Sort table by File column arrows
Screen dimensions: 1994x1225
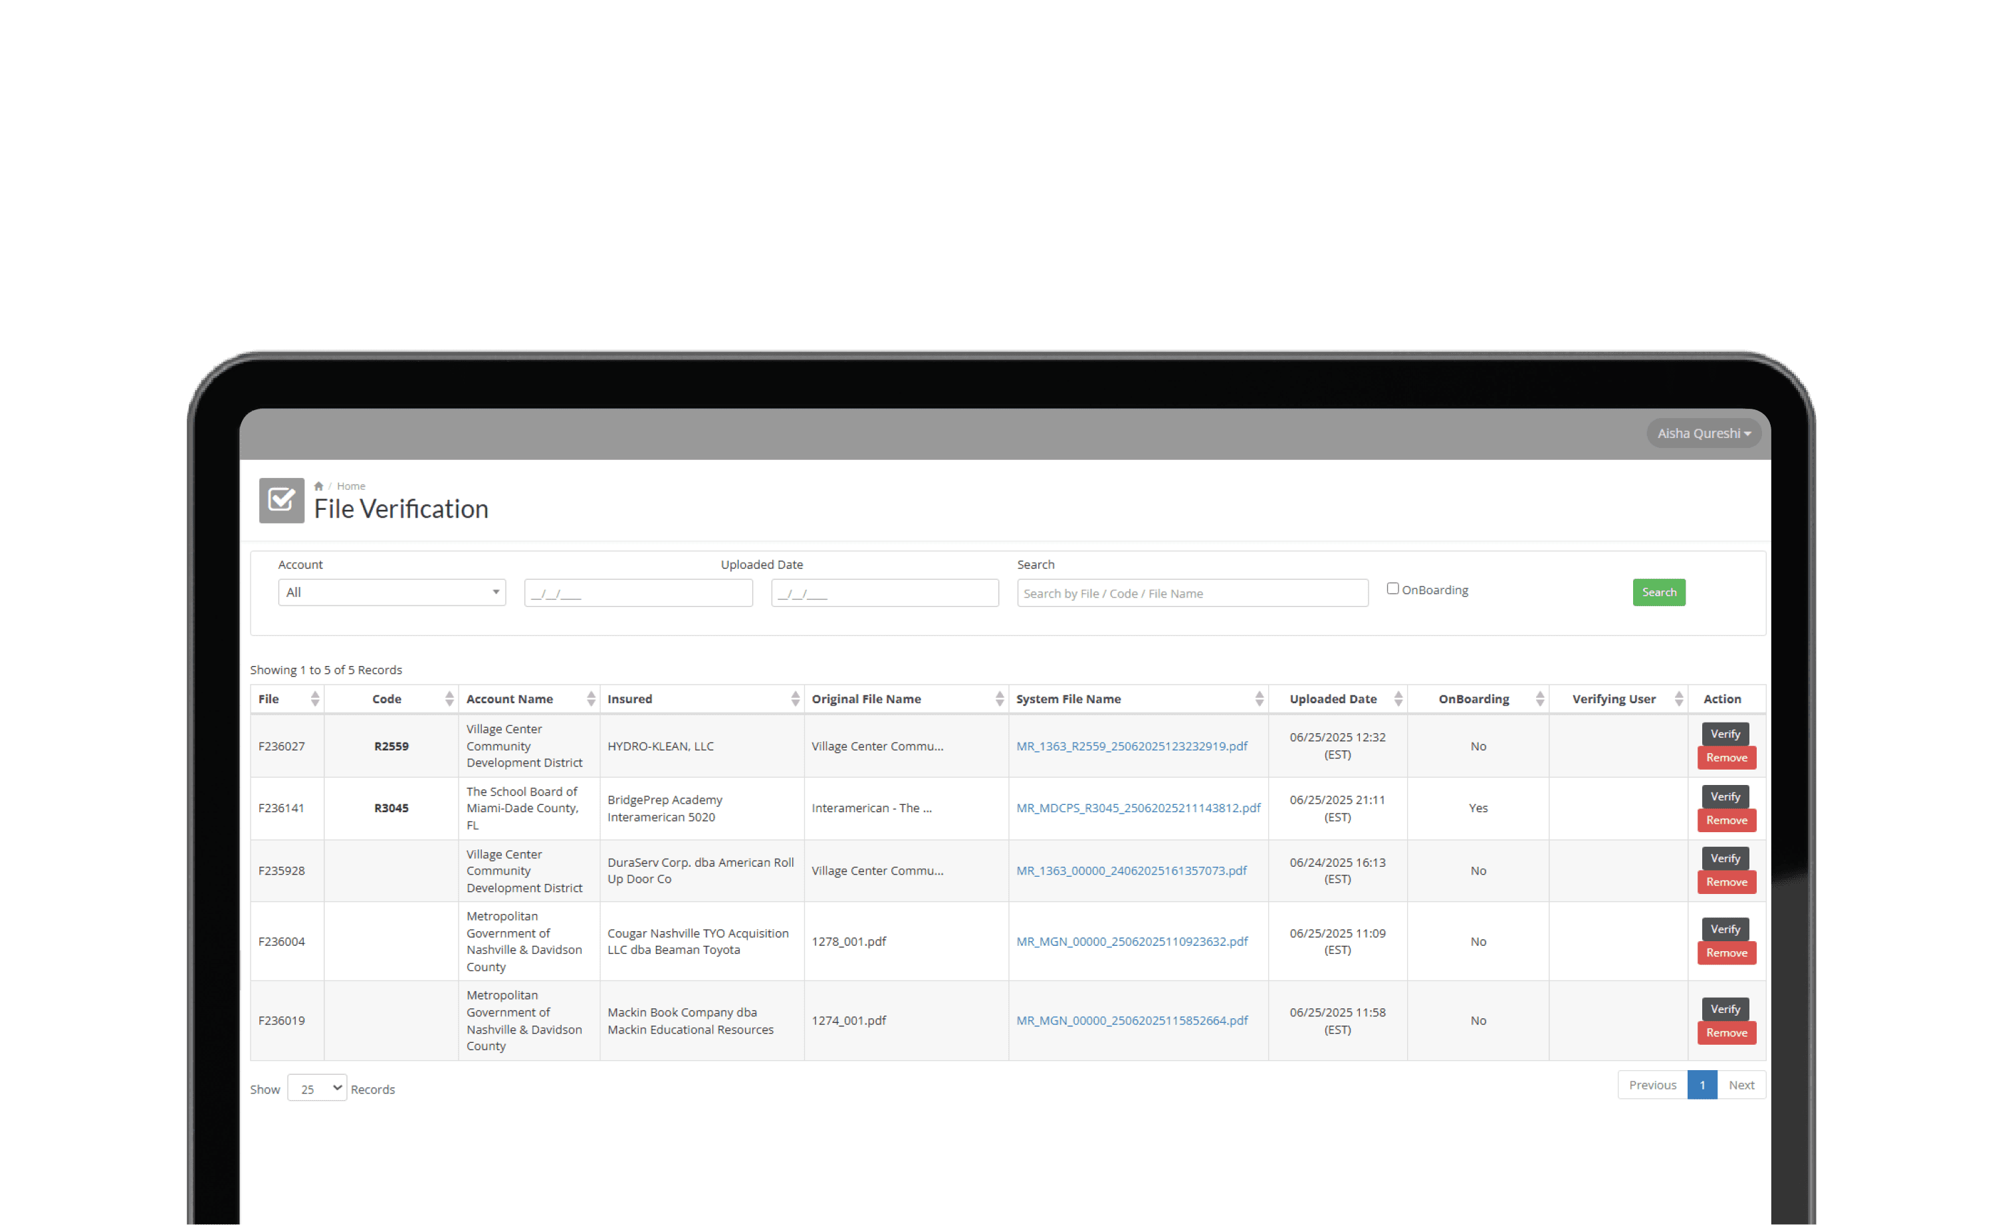pyautogui.click(x=314, y=699)
